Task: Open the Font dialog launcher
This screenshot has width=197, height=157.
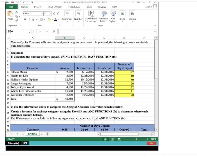Action: [x=60, y=26]
